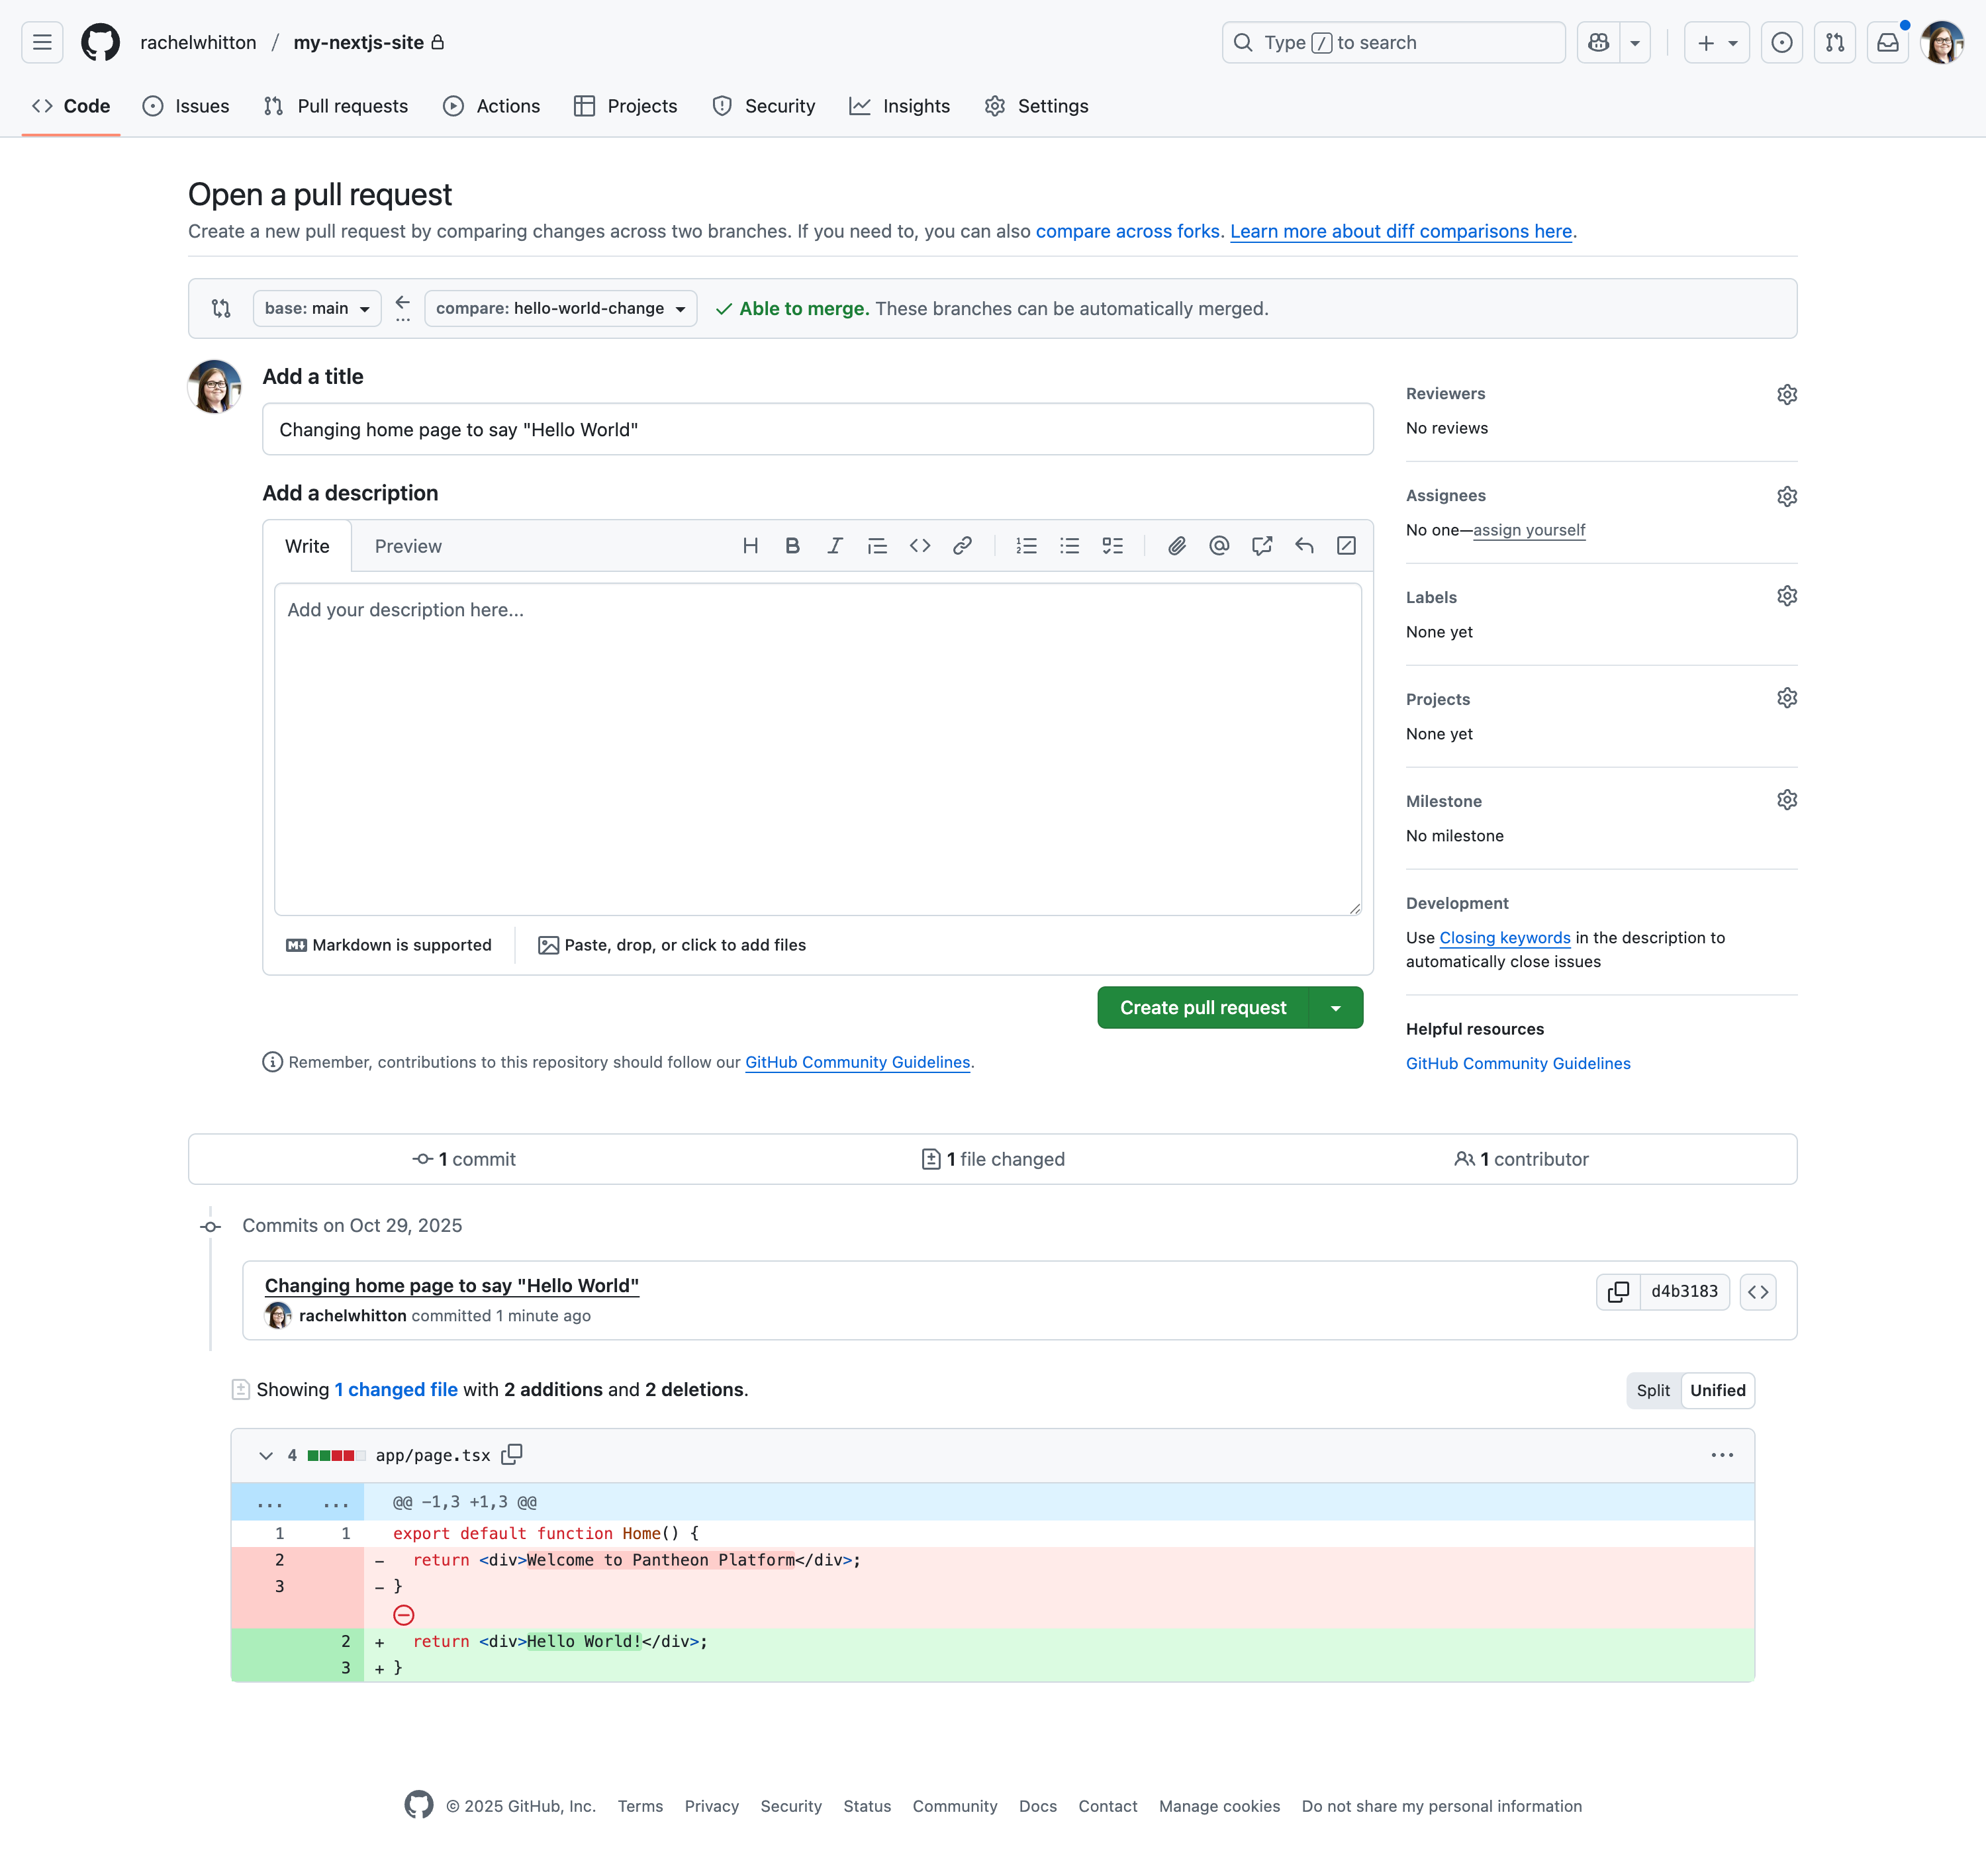Open the GitHub Community Guidelines link
Image resolution: width=1986 pixels, height=1876 pixels.
tap(857, 1062)
